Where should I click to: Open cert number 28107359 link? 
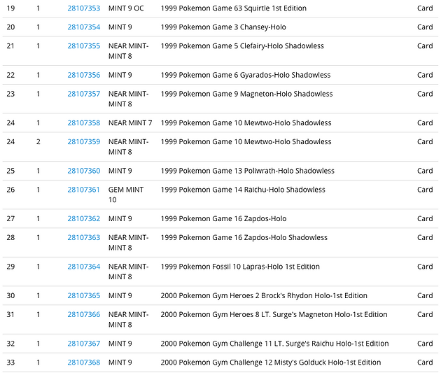point(84,142)
